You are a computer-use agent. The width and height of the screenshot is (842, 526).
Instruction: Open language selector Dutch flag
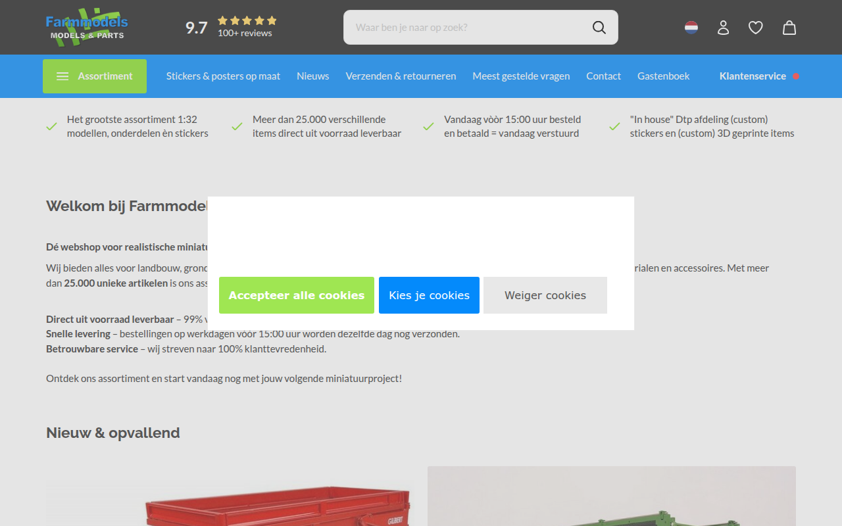[691, 28]
